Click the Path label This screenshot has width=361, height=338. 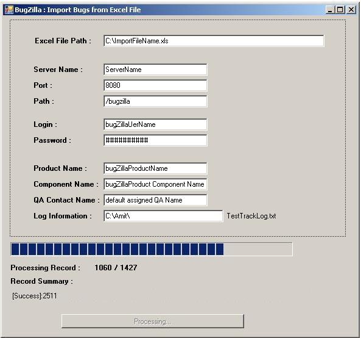coord(44,101)
